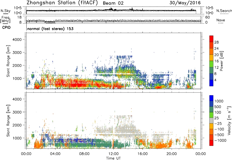
Task: Click the 'Freq. [MHz]' axis label
Action: coord(6,19)
